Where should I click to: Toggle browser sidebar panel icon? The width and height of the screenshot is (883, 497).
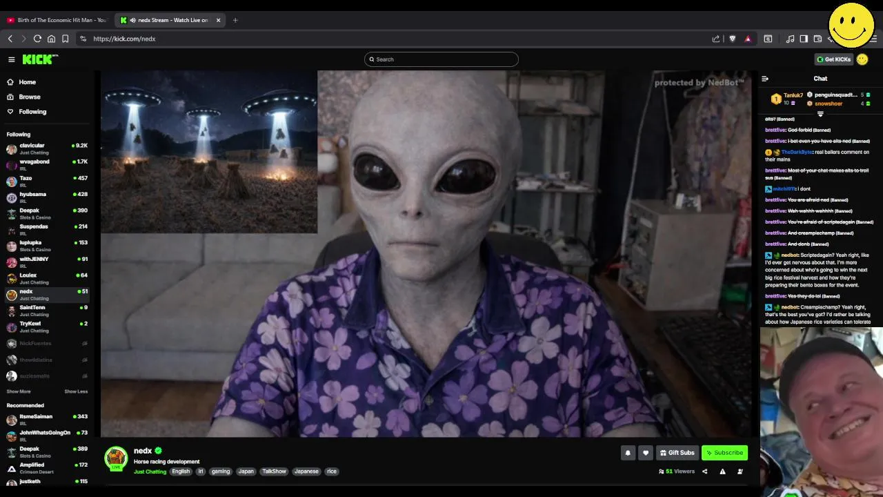pos(804,39)
